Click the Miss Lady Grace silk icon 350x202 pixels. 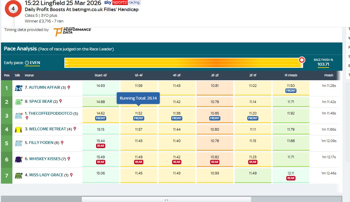(x=18, y=175)
